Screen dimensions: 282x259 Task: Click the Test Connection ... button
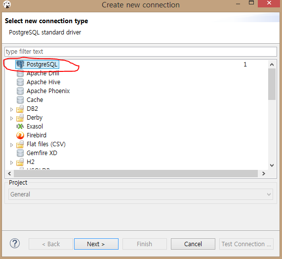pyautogui.click(x=246, y=244)
